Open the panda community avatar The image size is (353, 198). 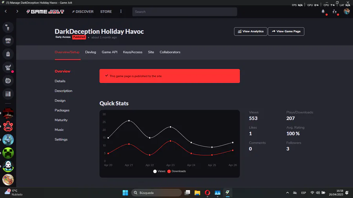8,166
